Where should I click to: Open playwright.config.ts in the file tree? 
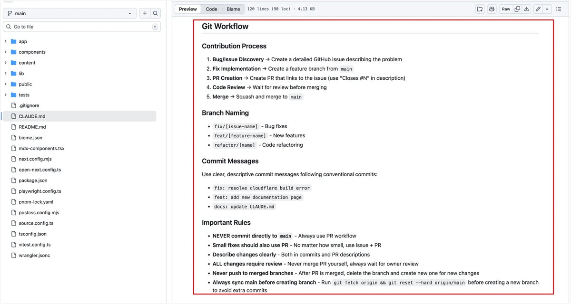(x=40, y=191)
